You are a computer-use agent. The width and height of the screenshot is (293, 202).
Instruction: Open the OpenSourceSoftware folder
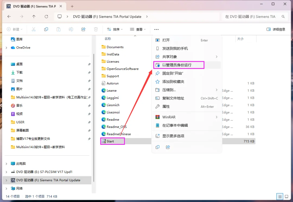click(x=120, y=69)
